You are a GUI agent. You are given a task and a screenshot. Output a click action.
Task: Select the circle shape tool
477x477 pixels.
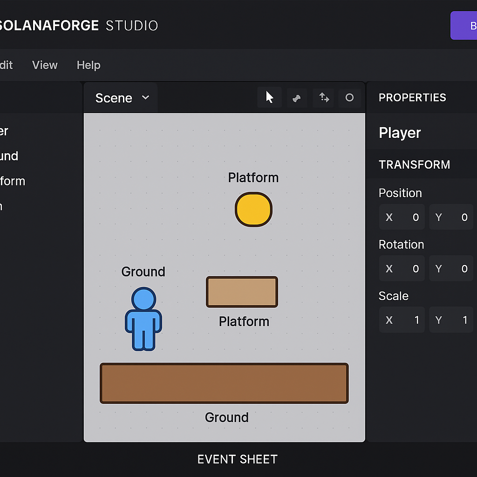pos(349,97)
